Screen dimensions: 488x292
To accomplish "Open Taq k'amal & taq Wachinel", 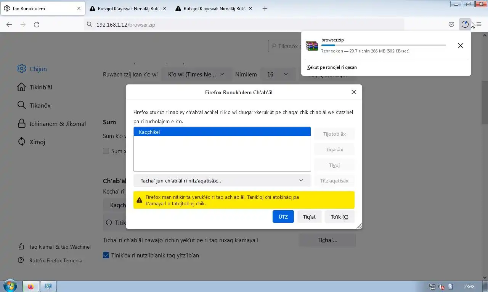I will click(55, 247).
